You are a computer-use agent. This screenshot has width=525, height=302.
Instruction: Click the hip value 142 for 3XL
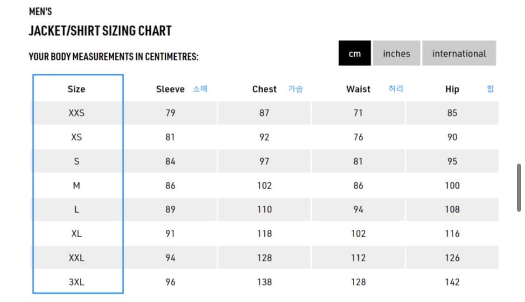tap(452, 282)
